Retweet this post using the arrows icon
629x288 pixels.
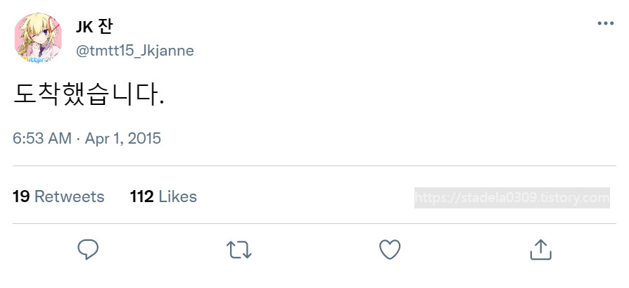pos(239,249)
